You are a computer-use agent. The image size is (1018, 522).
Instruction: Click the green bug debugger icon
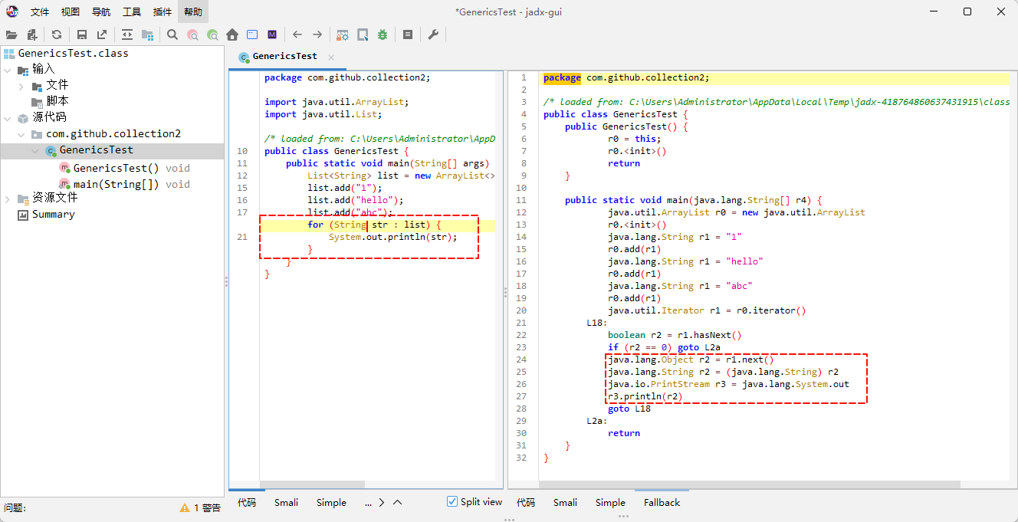click(x=382, y=34)
